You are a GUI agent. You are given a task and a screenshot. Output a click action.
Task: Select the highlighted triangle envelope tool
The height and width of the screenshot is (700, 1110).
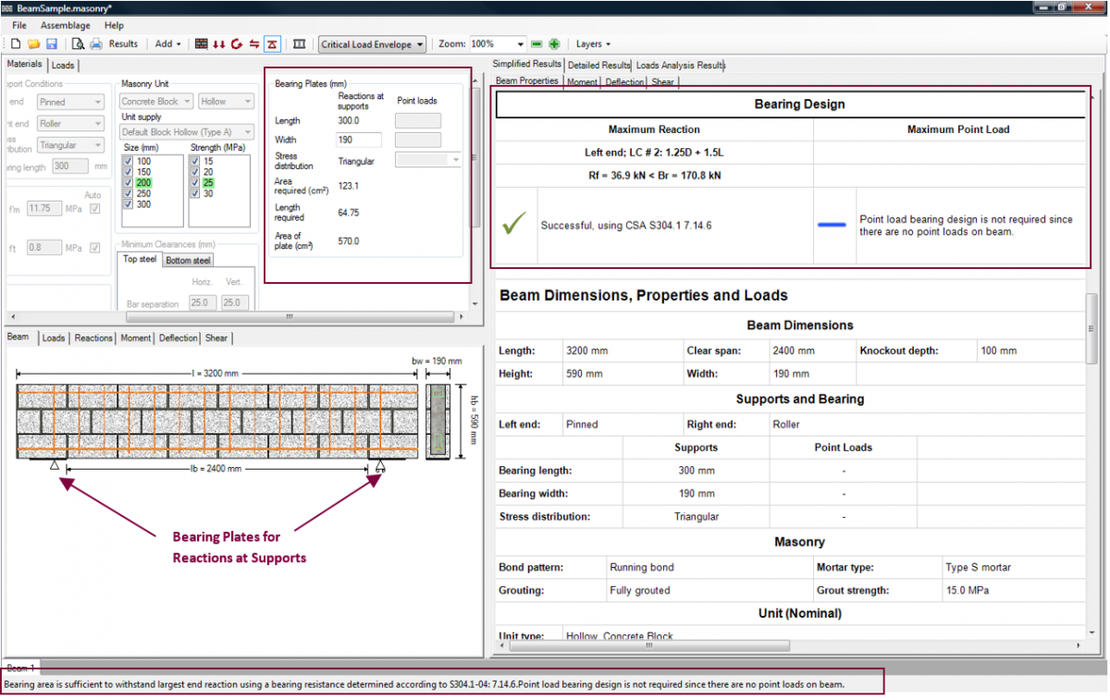(x=272, y=43)
